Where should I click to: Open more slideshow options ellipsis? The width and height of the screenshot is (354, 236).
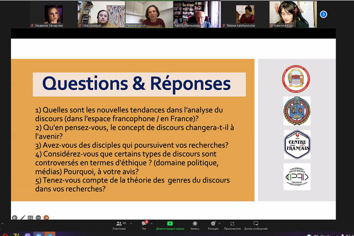pos(38,218)
